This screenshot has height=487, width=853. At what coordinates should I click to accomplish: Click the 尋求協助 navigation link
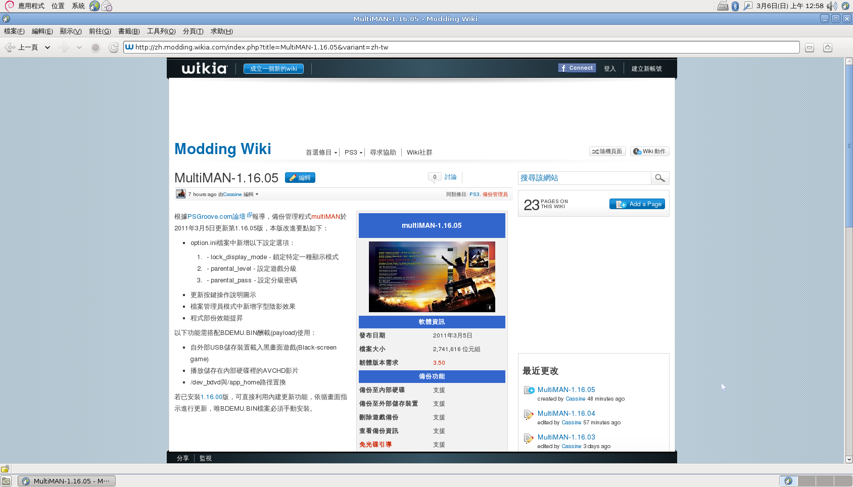tap(383, 153)
